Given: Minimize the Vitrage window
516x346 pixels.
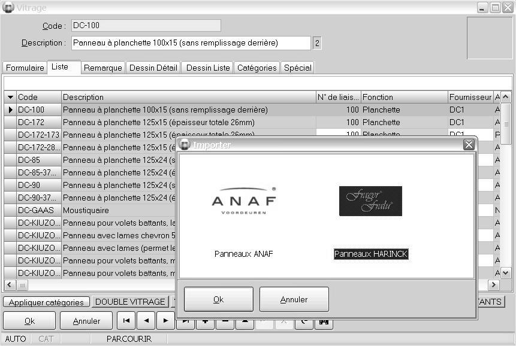Looking at the screenshot, I should pos(482,8).
